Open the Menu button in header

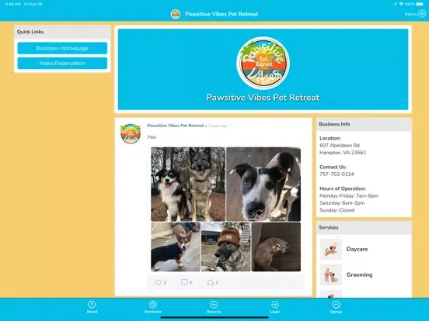pos(415,14)
